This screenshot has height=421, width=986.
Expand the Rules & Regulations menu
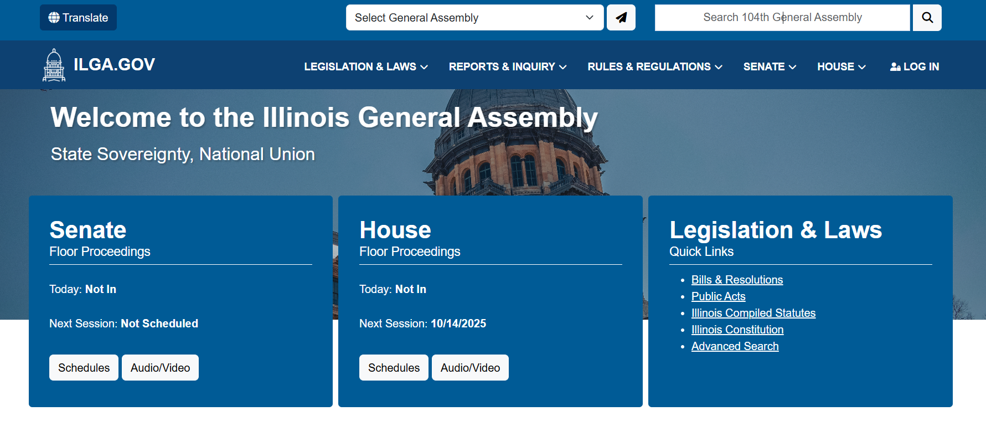point(655,67)
